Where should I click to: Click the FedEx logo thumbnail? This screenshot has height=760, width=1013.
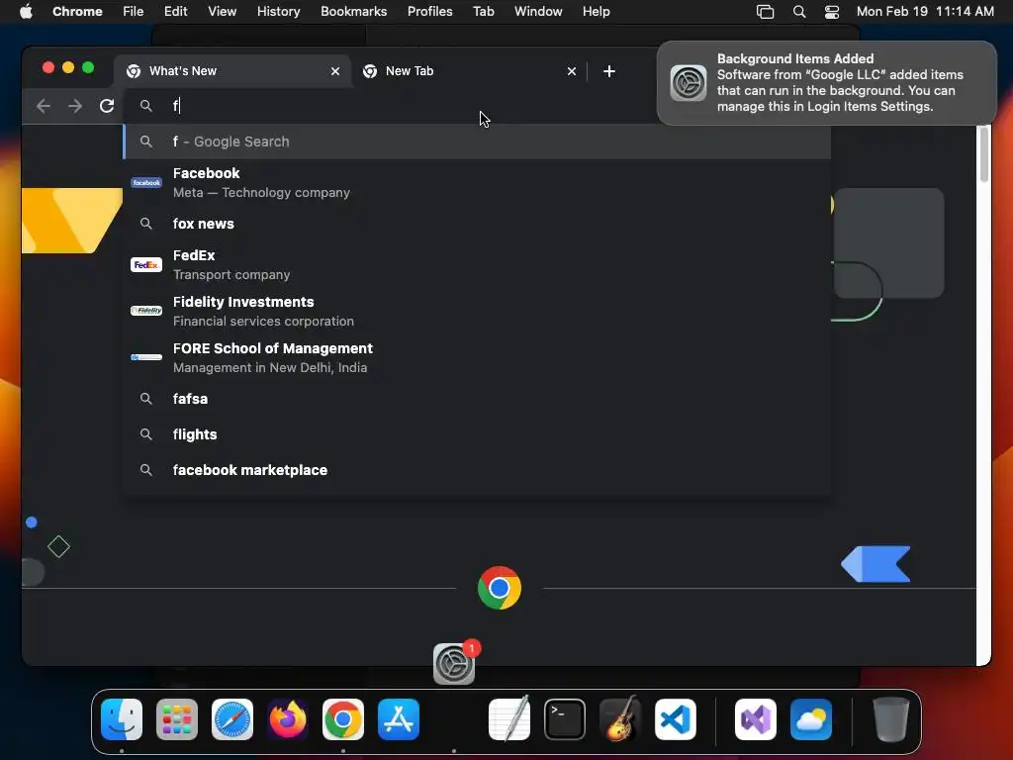146,265
